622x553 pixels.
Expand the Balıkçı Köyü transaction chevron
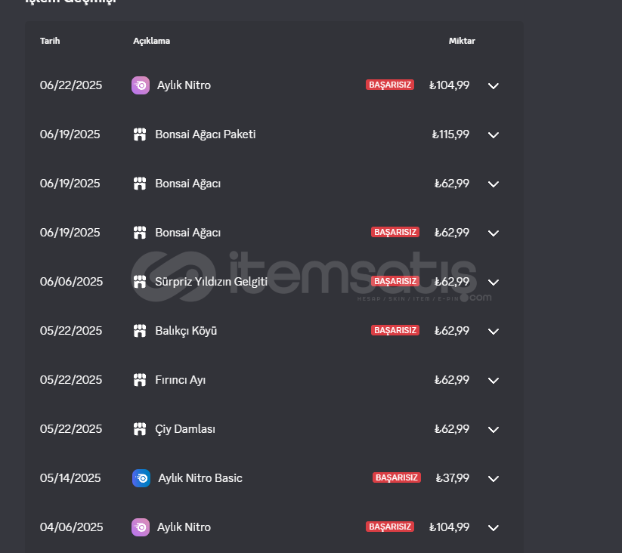tap(493, 331)
